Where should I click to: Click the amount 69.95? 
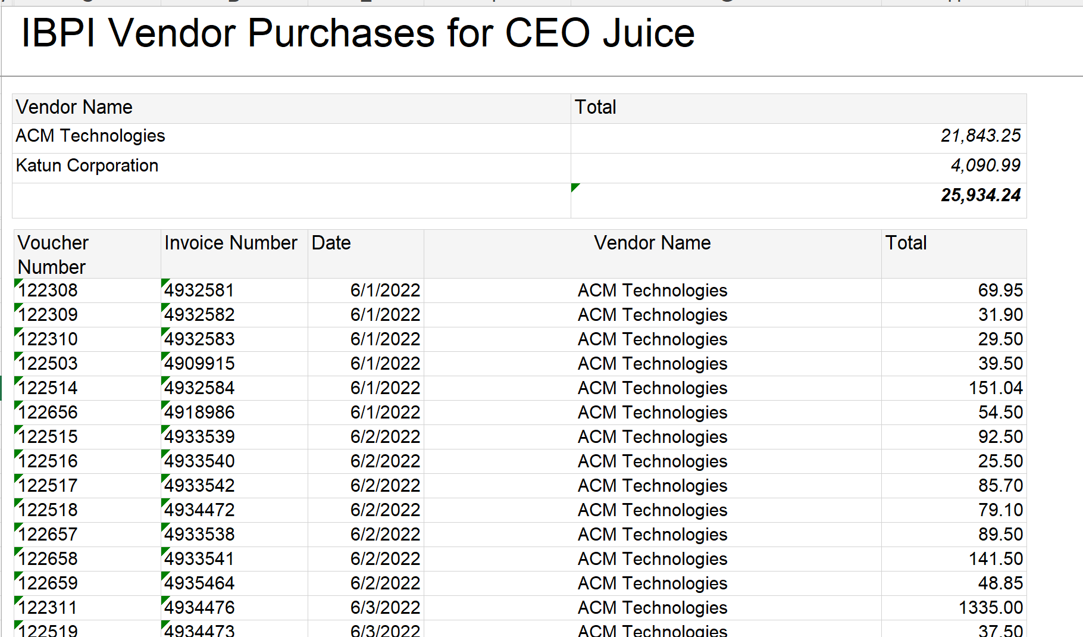pyautogui.click(x=1000, y=291)
